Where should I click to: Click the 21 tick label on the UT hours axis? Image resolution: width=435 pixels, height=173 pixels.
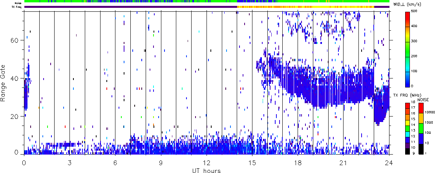[x=343, y=163]
